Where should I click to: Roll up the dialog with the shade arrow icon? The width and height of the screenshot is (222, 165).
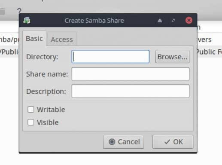[x=160, y=21]
